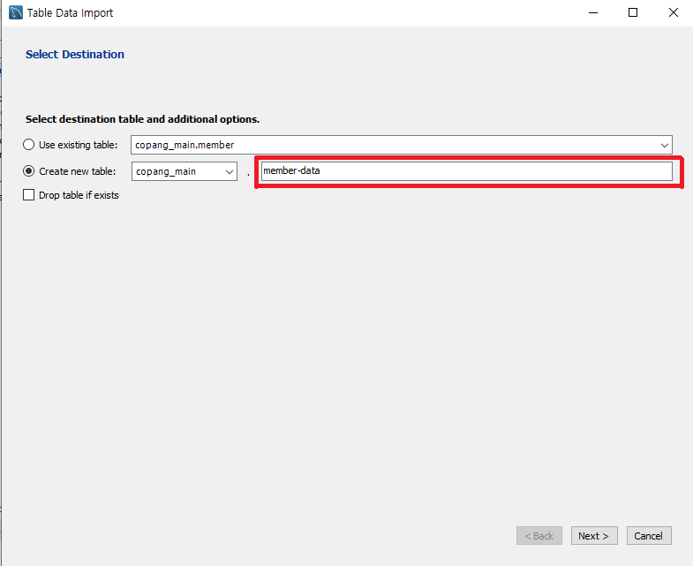Select the Create new table radio button

click(x=29, y=171)
